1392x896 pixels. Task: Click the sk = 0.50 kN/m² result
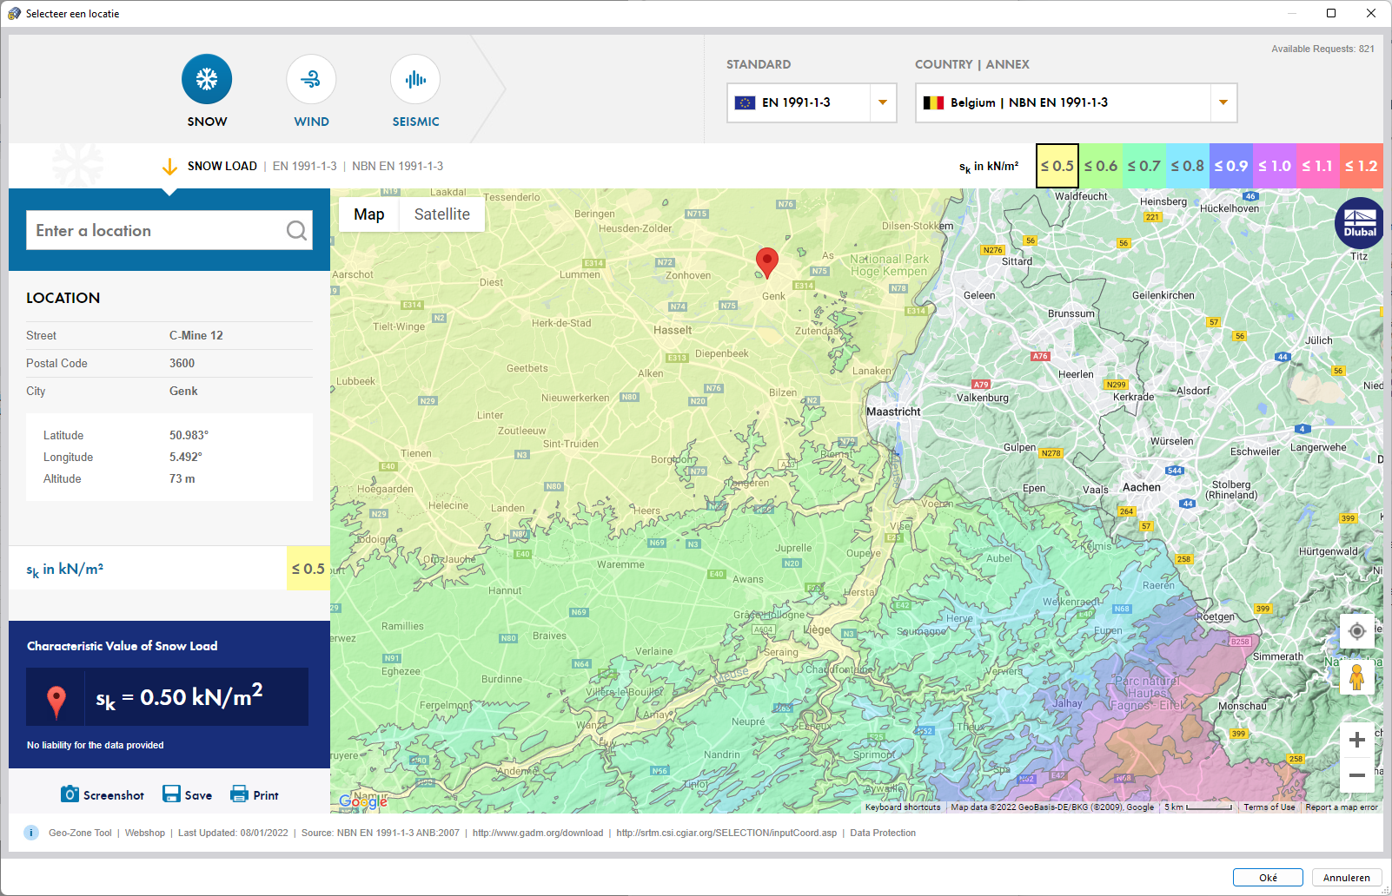click(x=179, y=697)
